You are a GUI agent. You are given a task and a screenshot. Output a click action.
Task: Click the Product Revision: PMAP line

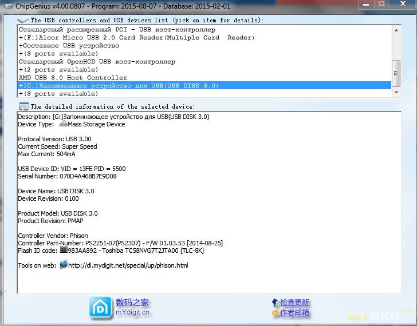click(x=50, y=221)
